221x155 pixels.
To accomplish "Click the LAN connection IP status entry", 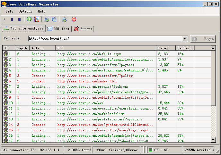I will point(32,150).
